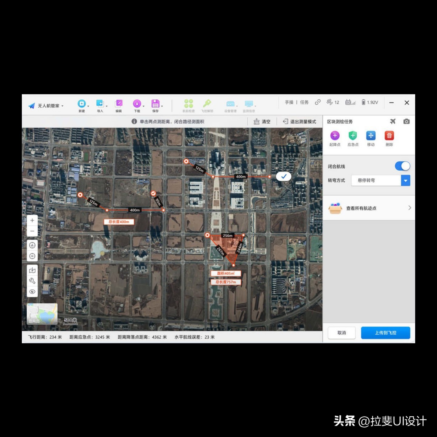Click the 下载 (Download) toolbar icon

[x=137, y=104]
